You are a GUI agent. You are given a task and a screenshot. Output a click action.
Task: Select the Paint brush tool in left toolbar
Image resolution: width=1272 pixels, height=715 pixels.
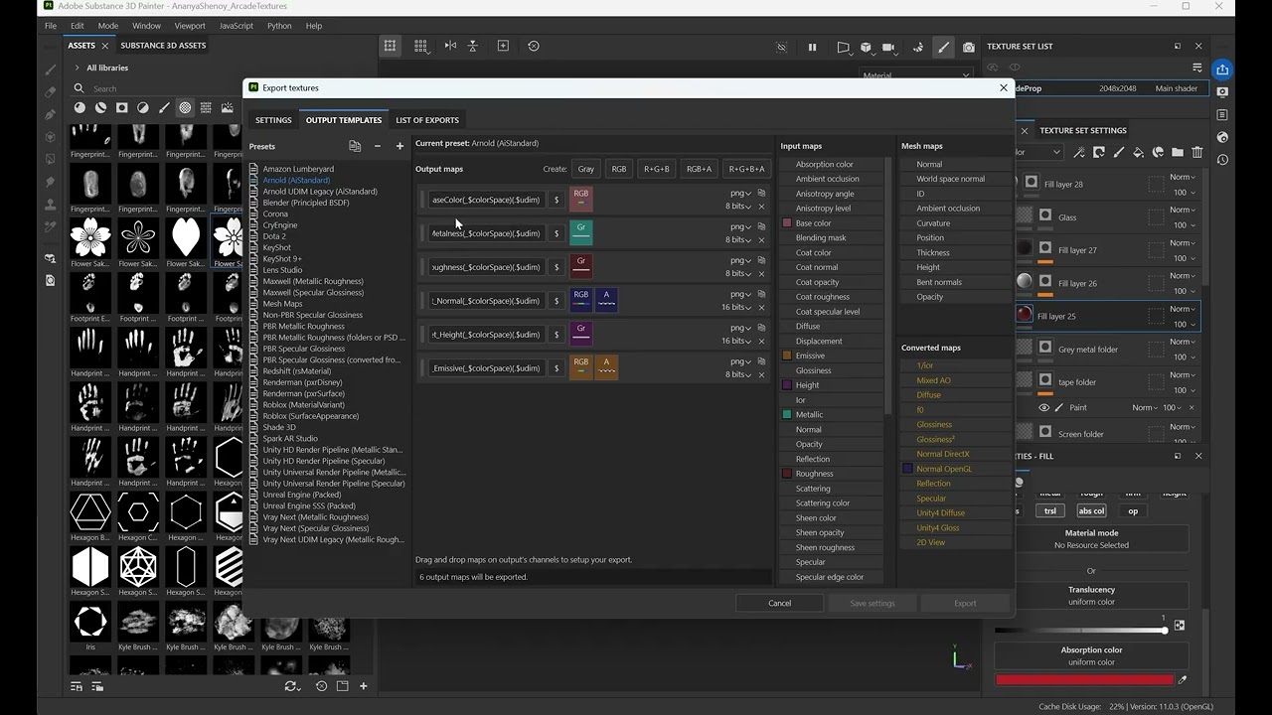[51, 71]
